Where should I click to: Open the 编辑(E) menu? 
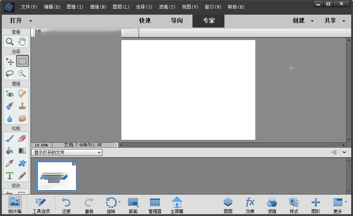pos(52,7)
